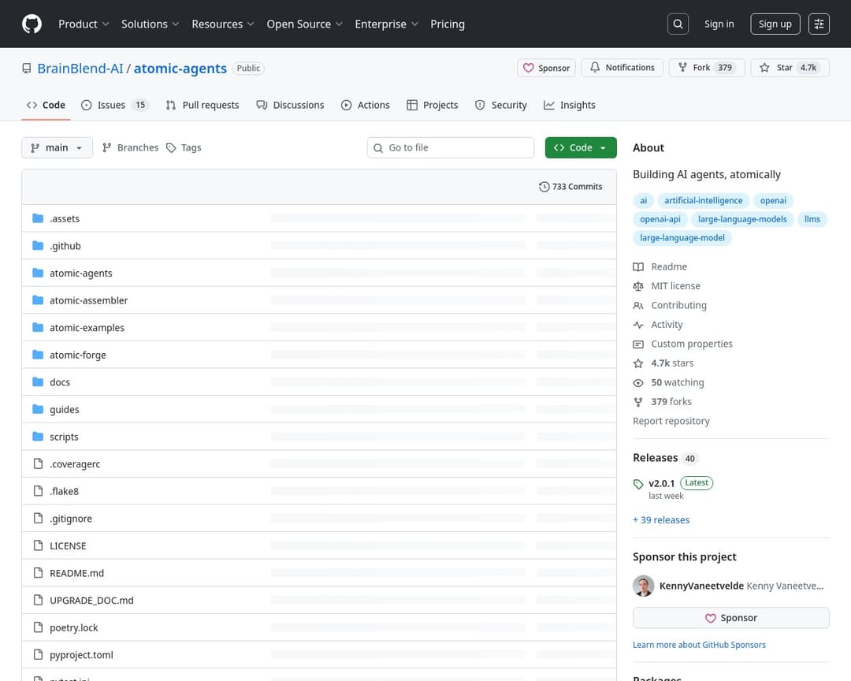The width and height of the screenshot is (851, 681).
Task: Star the atomic-agents repository
Action: [776, 68]
